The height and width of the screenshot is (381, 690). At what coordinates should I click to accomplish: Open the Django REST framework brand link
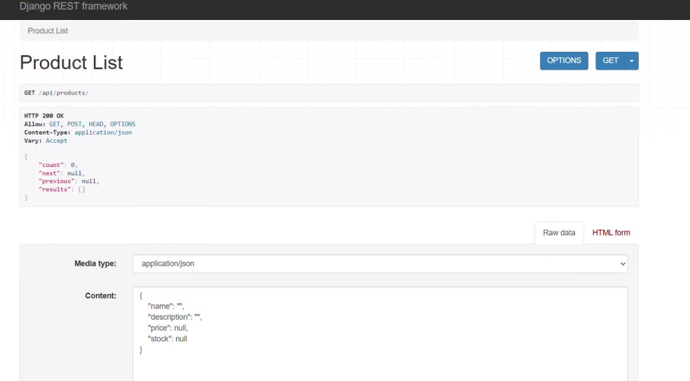[x=74, y=6]
